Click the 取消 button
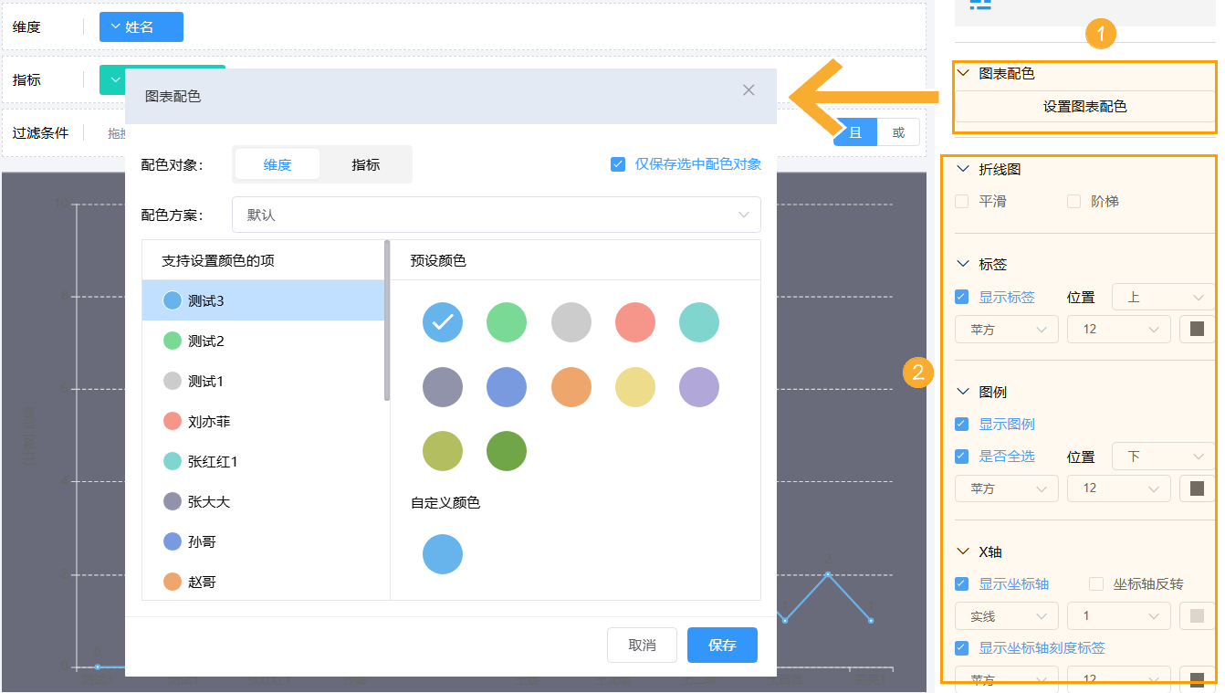This screenshot has height=693, width=1225. click(x=642, y=645)
